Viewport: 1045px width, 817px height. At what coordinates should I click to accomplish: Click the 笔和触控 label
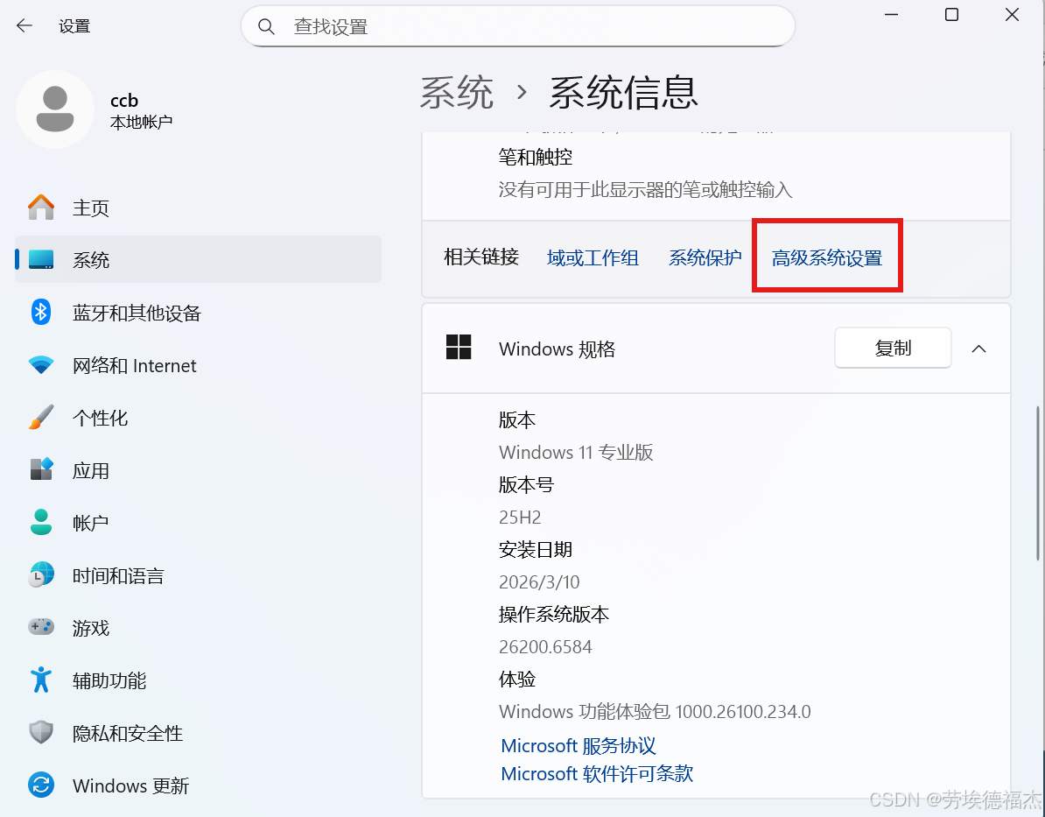(535, 157)
